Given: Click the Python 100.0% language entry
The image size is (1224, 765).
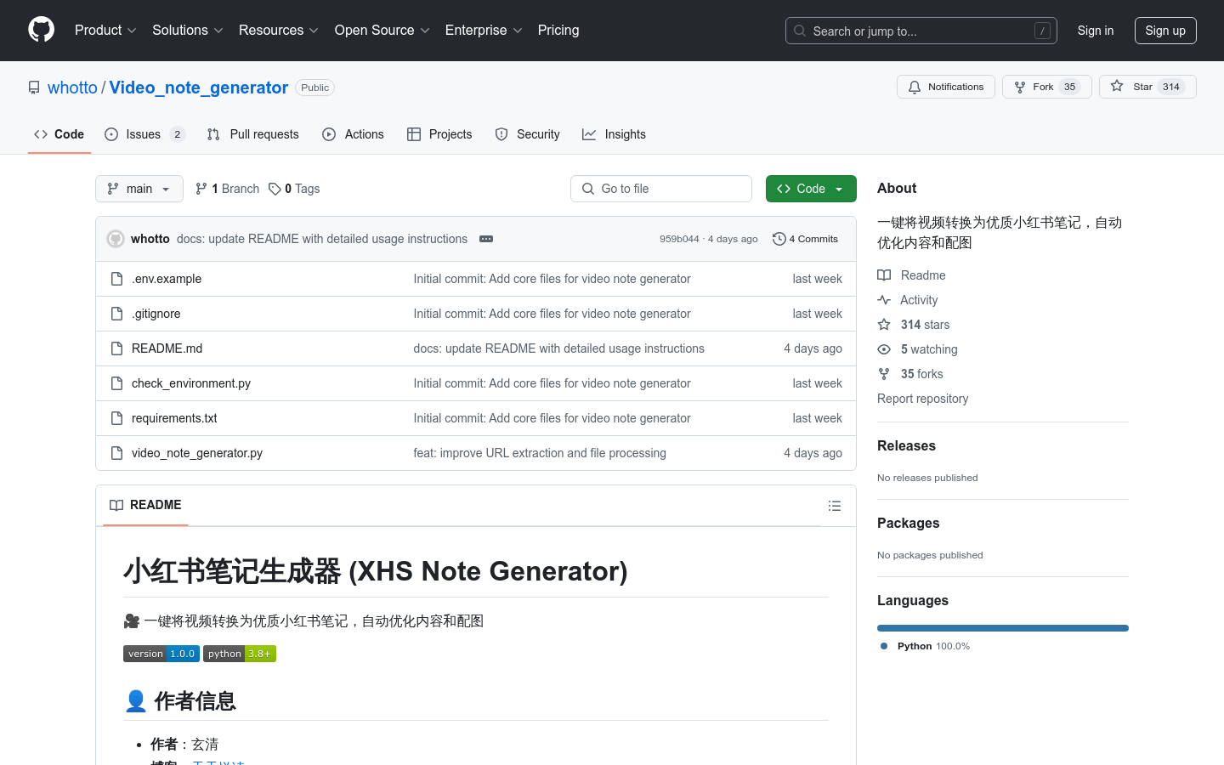Looking at the screenshot, I should coord(926,646).
